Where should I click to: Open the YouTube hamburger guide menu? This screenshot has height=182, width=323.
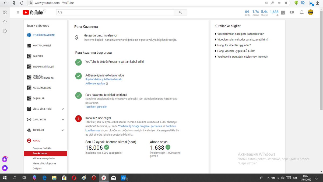[x=18, y=12]
